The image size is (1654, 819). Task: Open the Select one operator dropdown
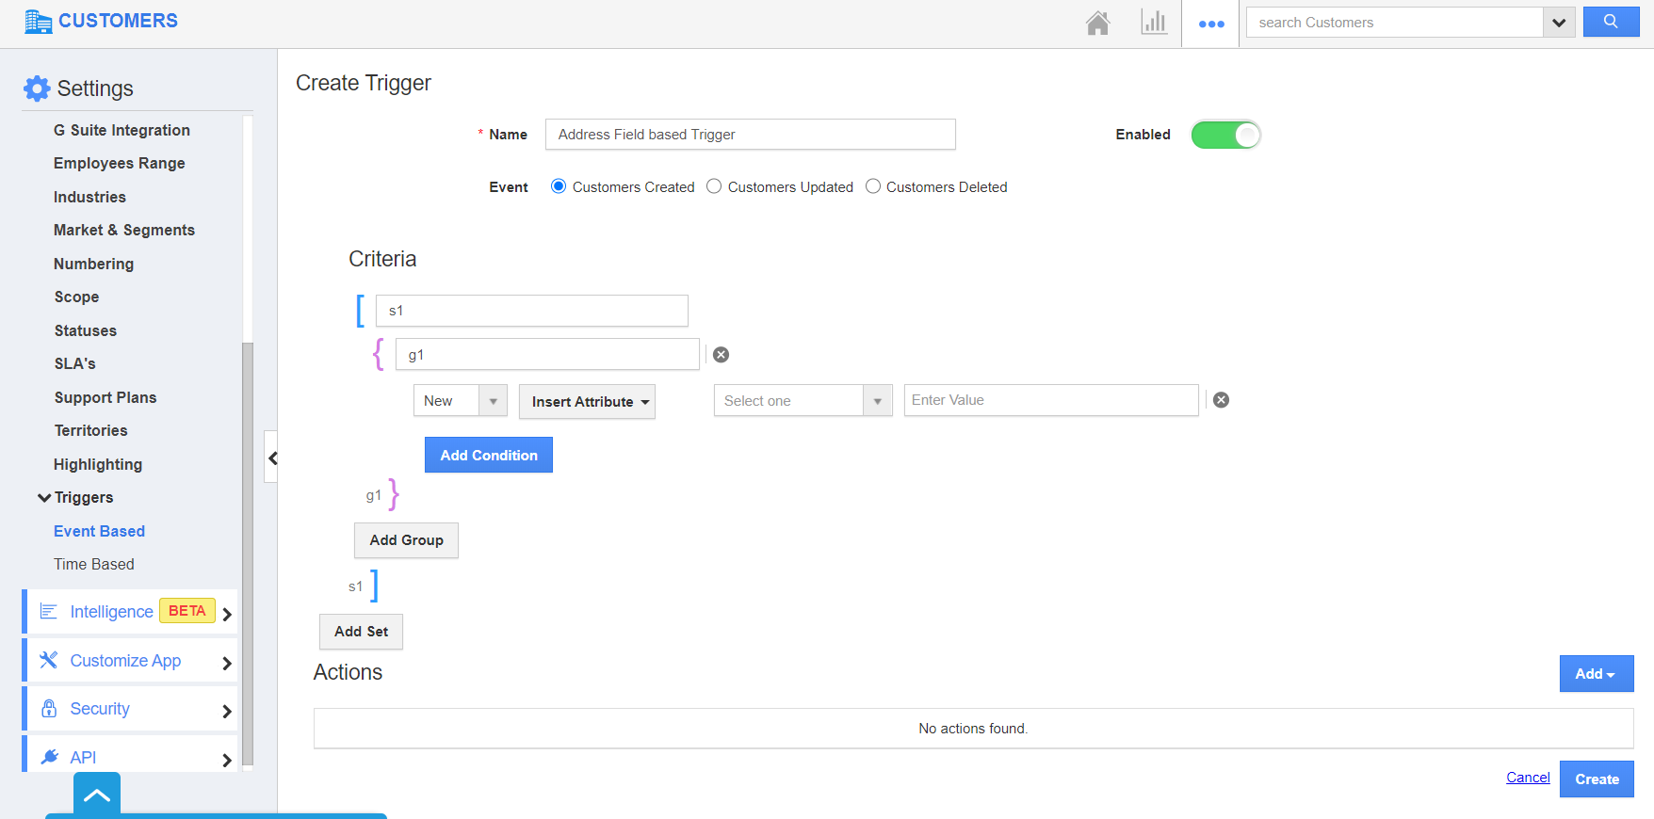pos(803,401)
